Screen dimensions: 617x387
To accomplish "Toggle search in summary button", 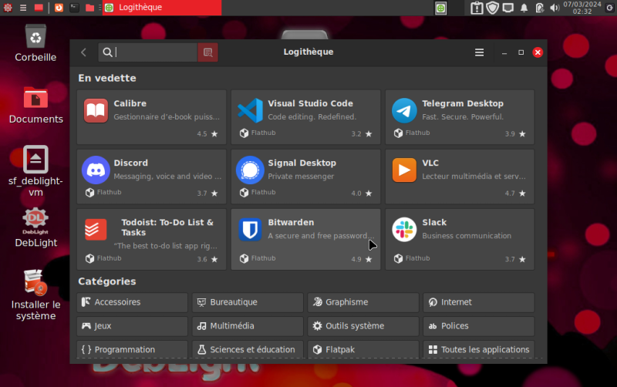I will coord(207,52).
